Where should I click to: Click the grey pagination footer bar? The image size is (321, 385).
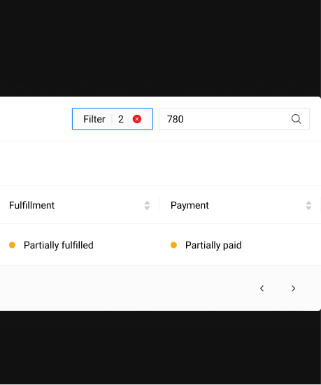click(160, 288)
